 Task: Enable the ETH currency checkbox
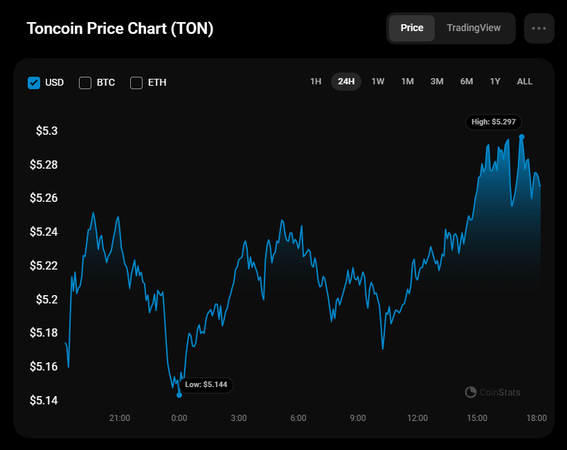[x=136, y=83]
